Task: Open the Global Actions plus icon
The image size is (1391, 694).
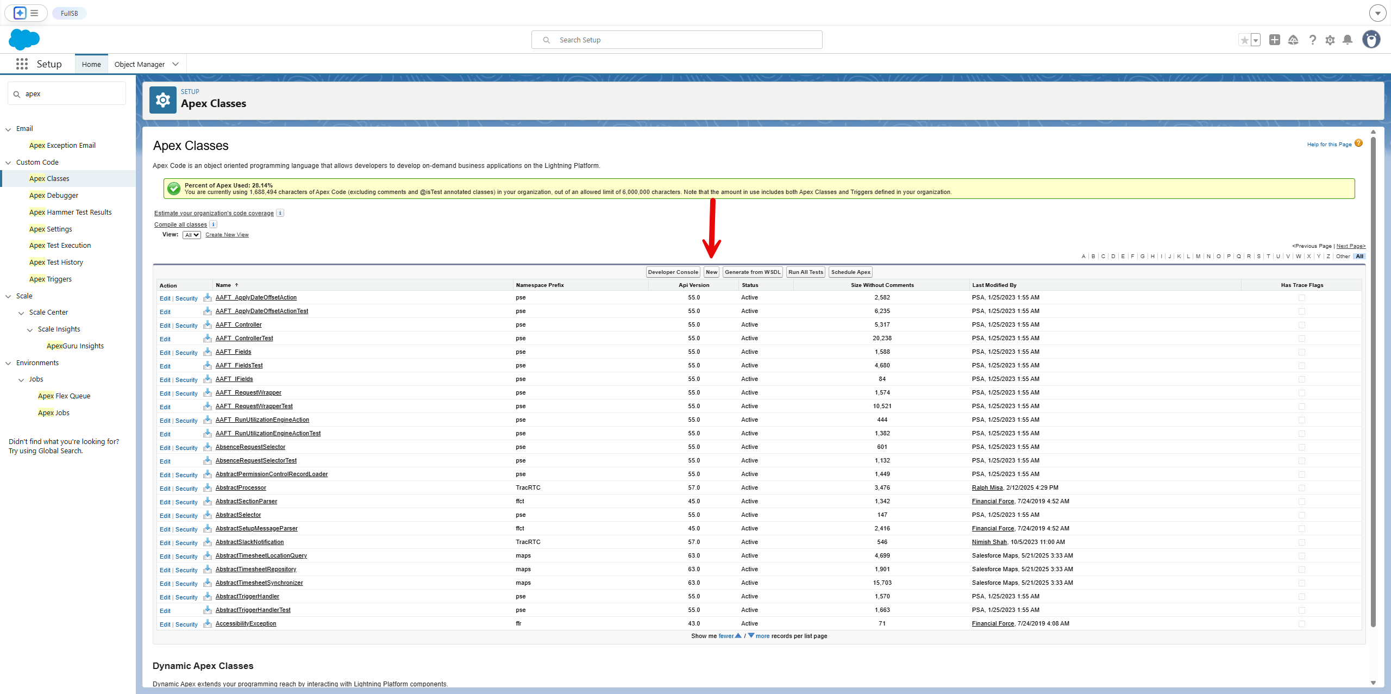Action: (1275, 40)
